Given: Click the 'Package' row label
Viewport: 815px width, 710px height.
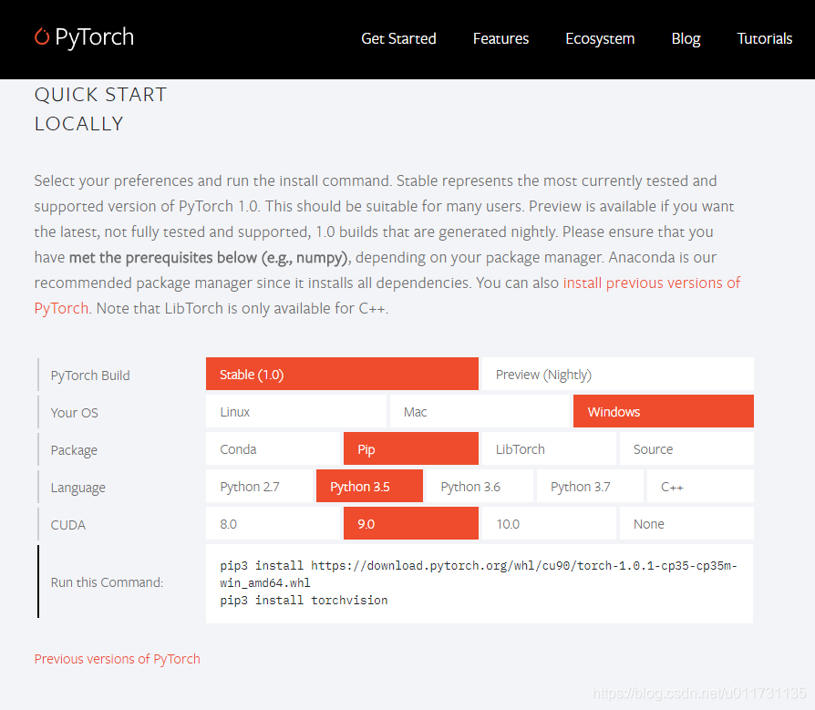Looking at the screenshot, I should (x=74, y=450).
